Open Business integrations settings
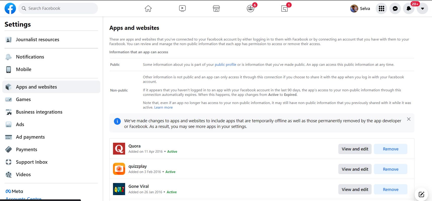The height and width of the screenshot is (201, 432). click(x=51, y=112)
